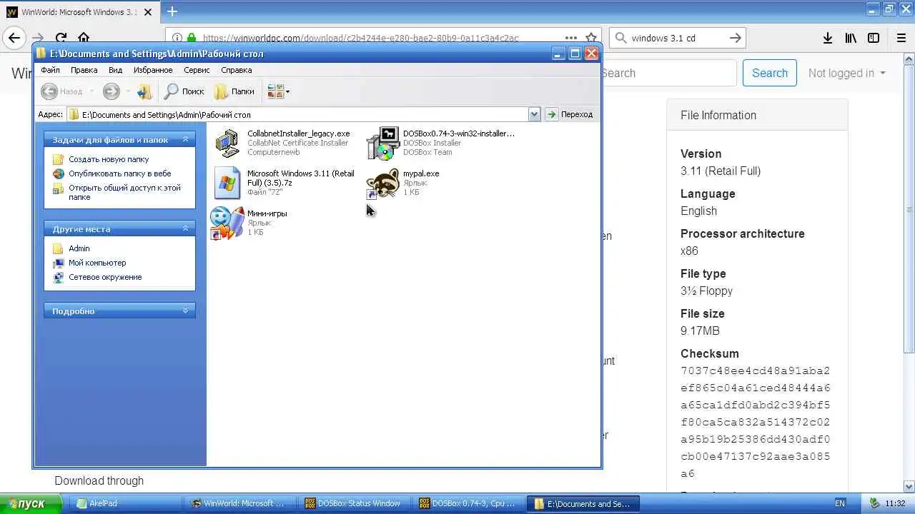Open the Правка menu
The width and height of the screenshot is (915, 514).
point(84,70)
